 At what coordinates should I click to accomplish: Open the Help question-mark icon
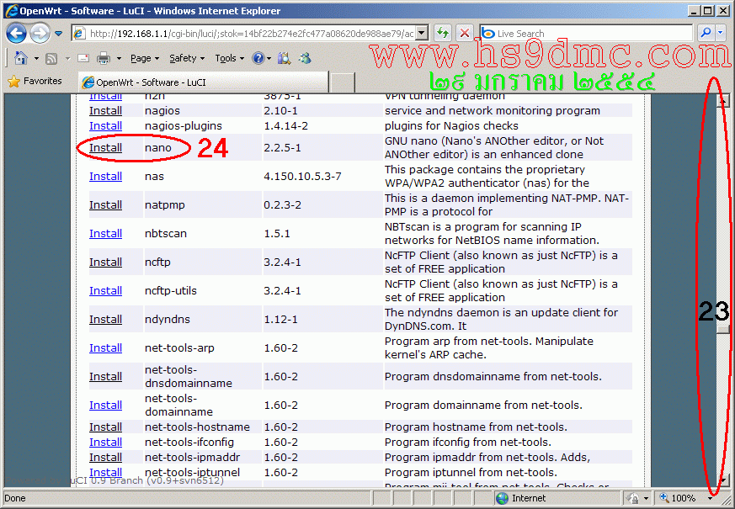pyautogui.click(x=258, y=58)
